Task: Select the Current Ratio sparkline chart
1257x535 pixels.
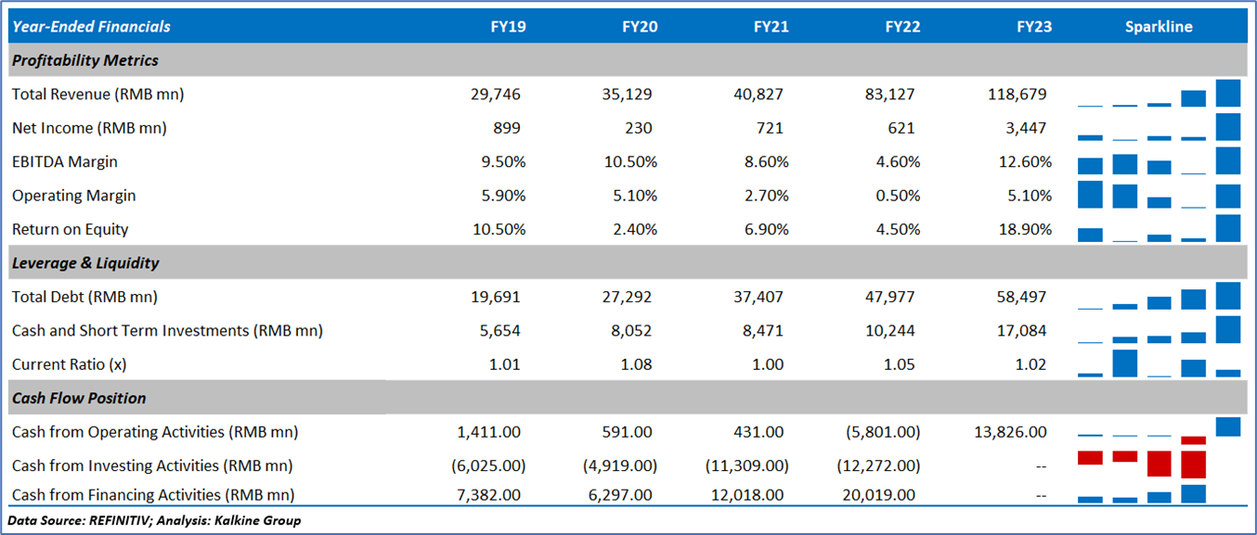Action: (1159, 363)
